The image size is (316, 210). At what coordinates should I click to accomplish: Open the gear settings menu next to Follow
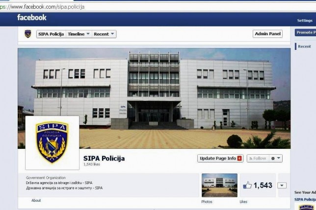(276, 158)
